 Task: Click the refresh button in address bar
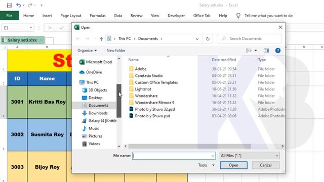pyautogui.click(x=208, y=39)
